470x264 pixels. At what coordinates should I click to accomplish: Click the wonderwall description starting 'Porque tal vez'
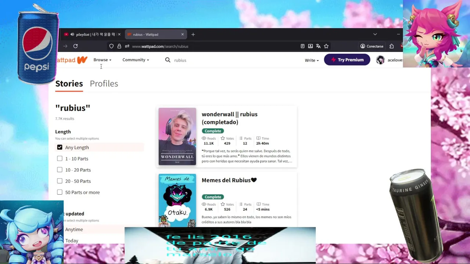[x=247, y=156]
